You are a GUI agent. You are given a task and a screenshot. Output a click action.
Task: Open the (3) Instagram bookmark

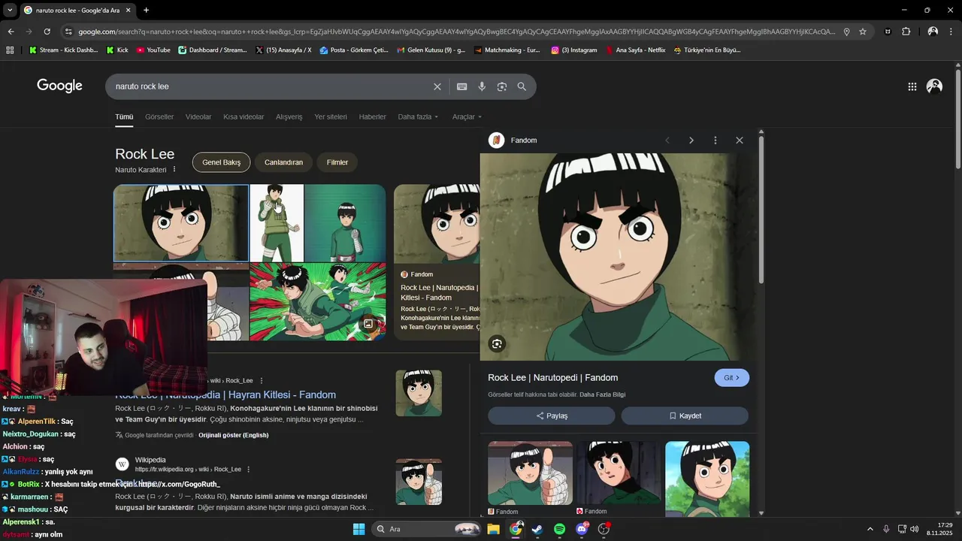574,50
